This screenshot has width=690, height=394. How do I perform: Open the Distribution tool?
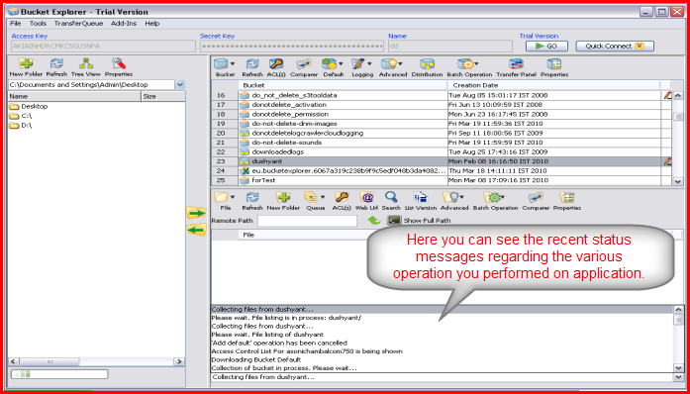[x=427, y=64]
